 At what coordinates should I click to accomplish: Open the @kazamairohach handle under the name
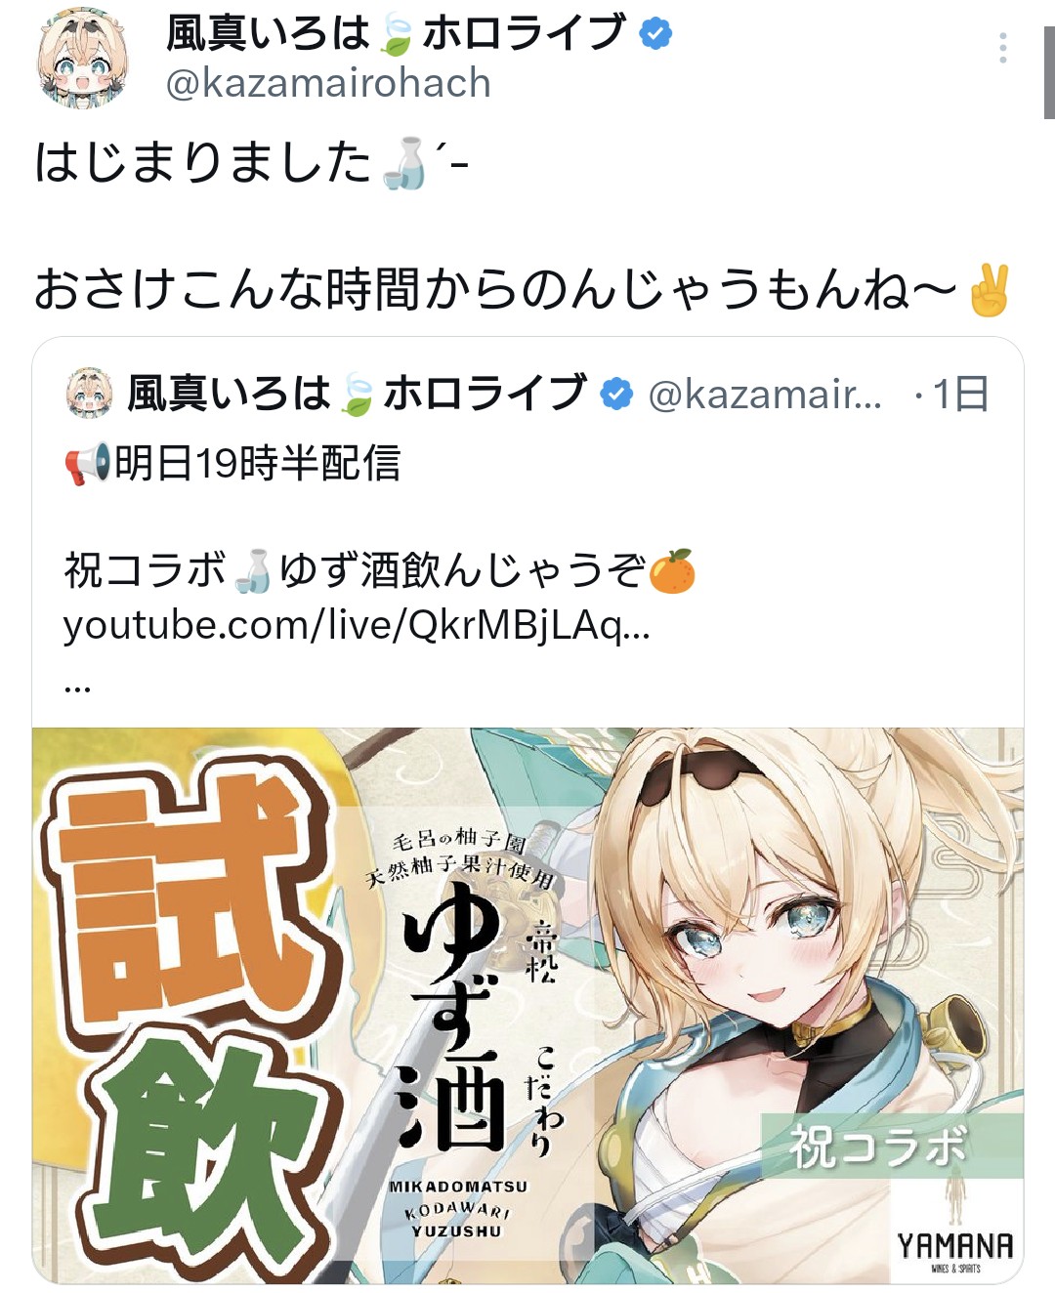coord(328,84)
